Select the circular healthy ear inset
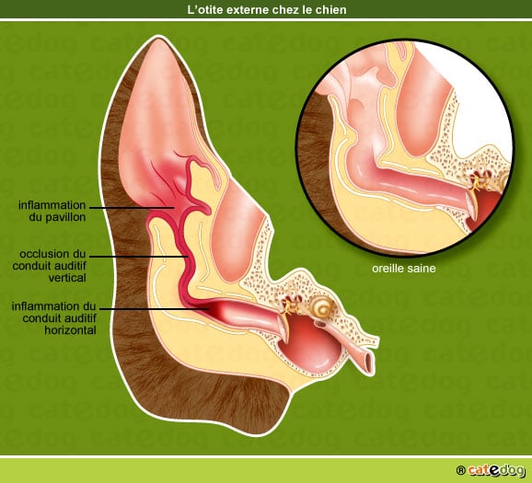This screenshot has height=483, width=532. point(405,147)
